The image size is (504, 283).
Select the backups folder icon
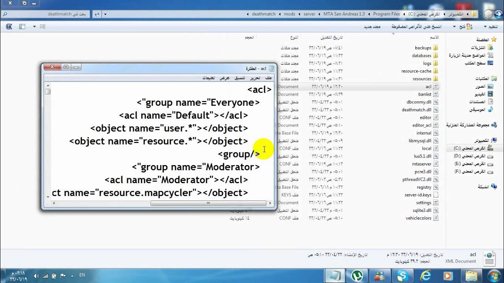[435, 48]
